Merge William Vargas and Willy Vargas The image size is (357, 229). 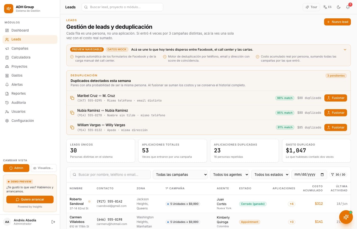[336, 127]
